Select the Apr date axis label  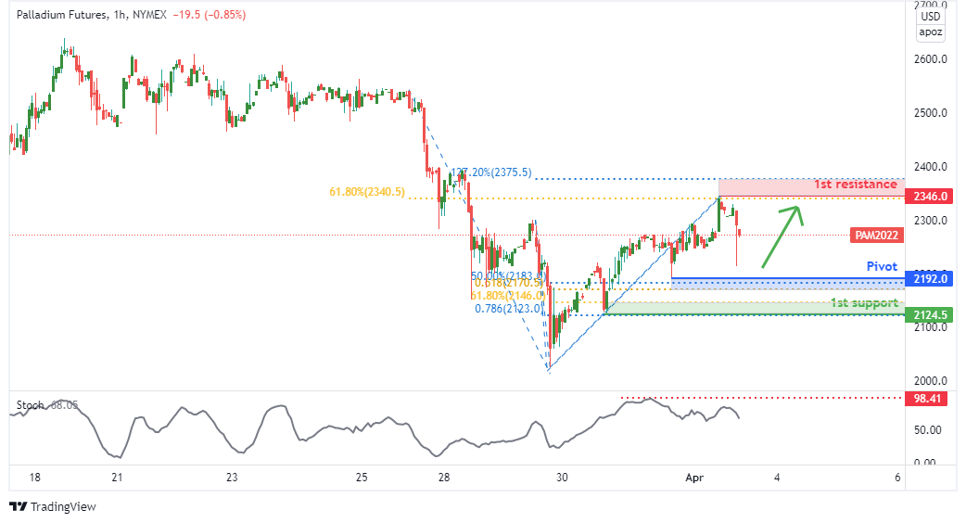(x=694, y=478)
